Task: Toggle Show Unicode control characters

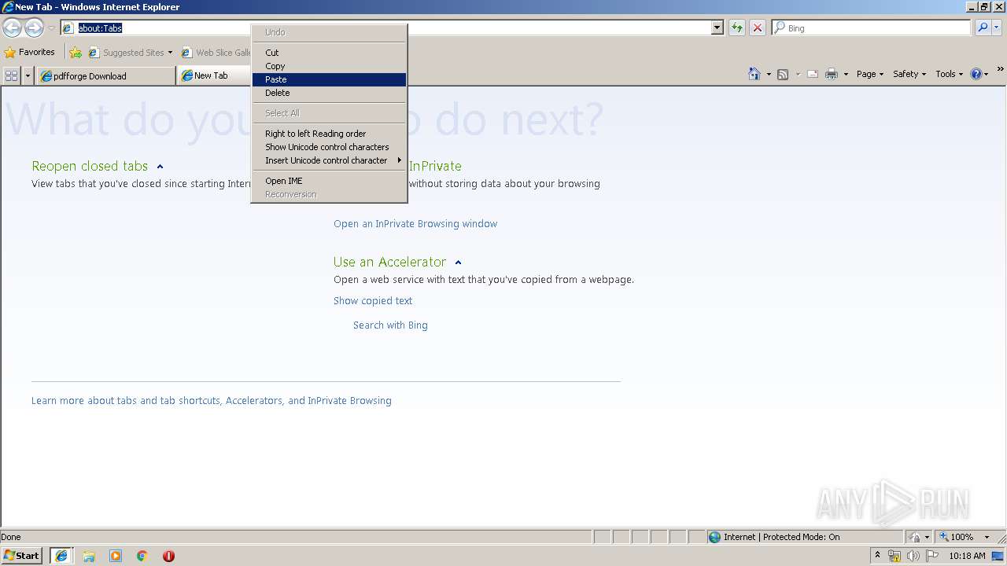Action: pos(329,147)
